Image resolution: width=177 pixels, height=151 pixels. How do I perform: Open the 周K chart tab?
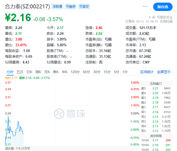pyautogui.click(x=38, y=72)
